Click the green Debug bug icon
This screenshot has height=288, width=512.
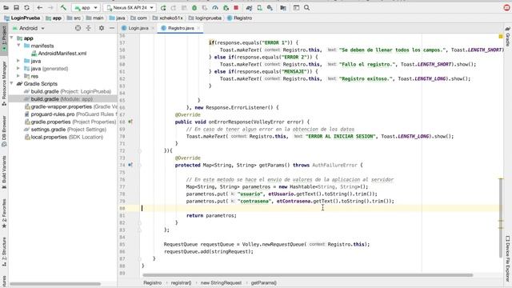click(194, 7)
